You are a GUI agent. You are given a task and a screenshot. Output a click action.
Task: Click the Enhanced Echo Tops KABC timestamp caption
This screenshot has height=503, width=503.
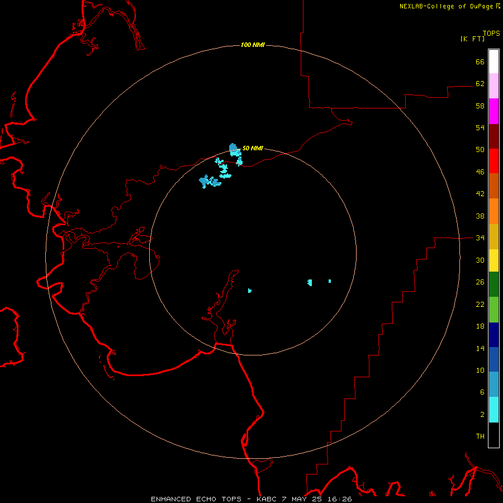(251, 499)
